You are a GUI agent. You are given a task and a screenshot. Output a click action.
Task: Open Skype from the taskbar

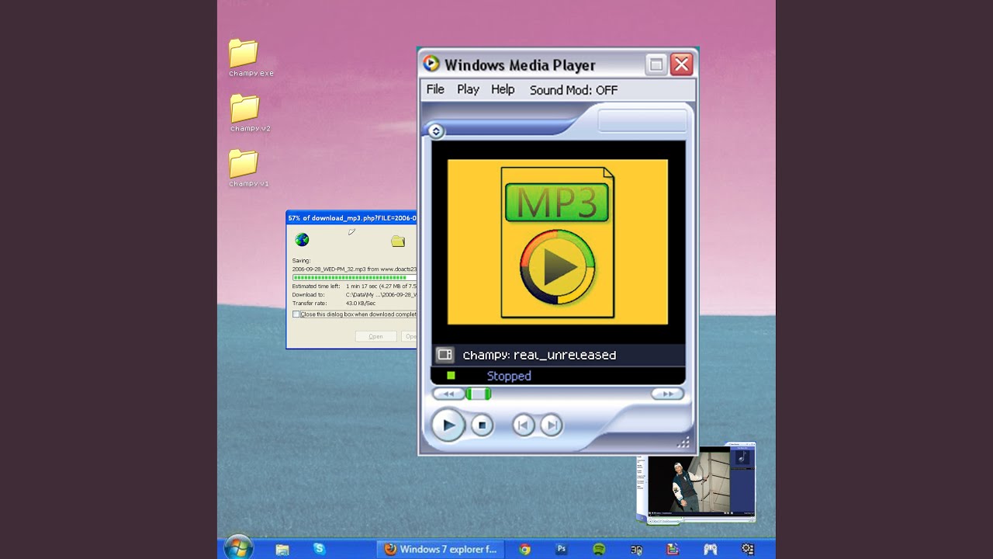point(320,549)
